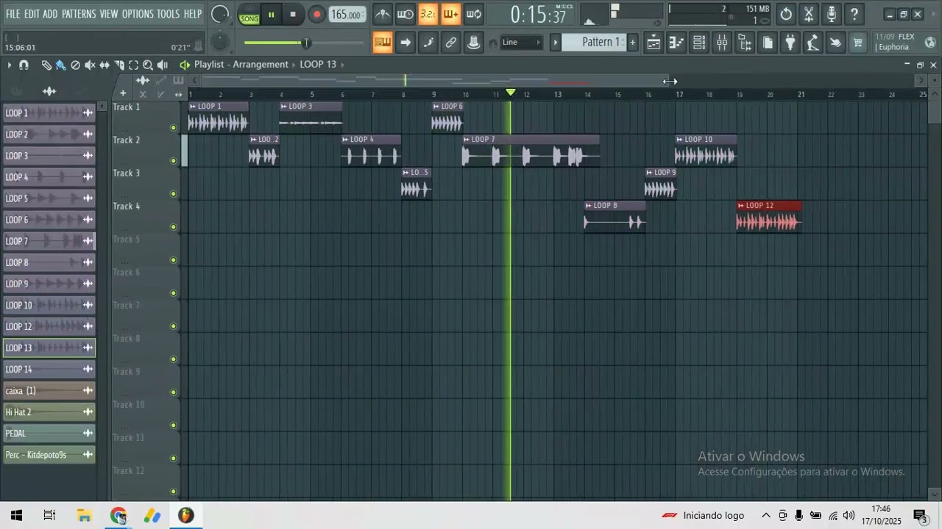Open the globe news icon
The image size is (942, 529).
930,42
